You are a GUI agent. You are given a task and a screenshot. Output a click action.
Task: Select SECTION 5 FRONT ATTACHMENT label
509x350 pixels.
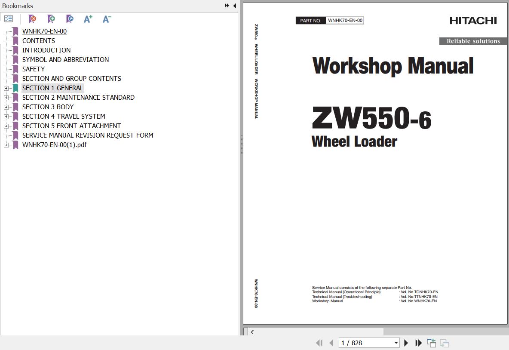coord(71,126)
